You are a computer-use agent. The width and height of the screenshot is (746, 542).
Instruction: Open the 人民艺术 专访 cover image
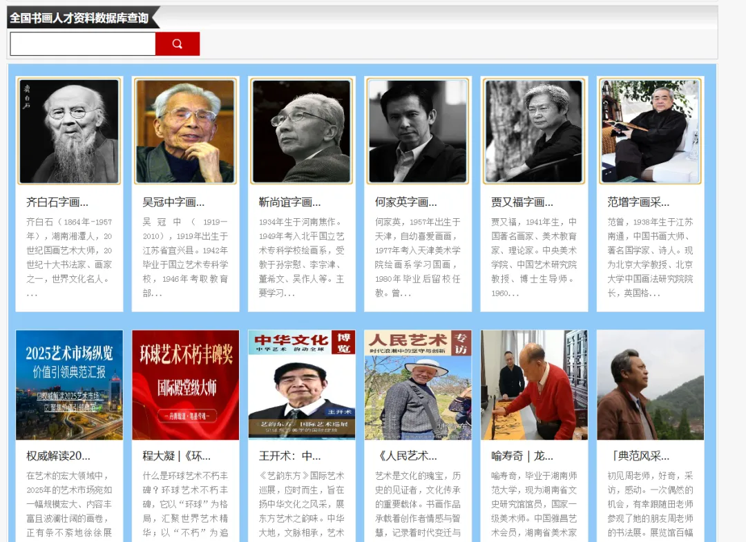(x=418, y=385)
